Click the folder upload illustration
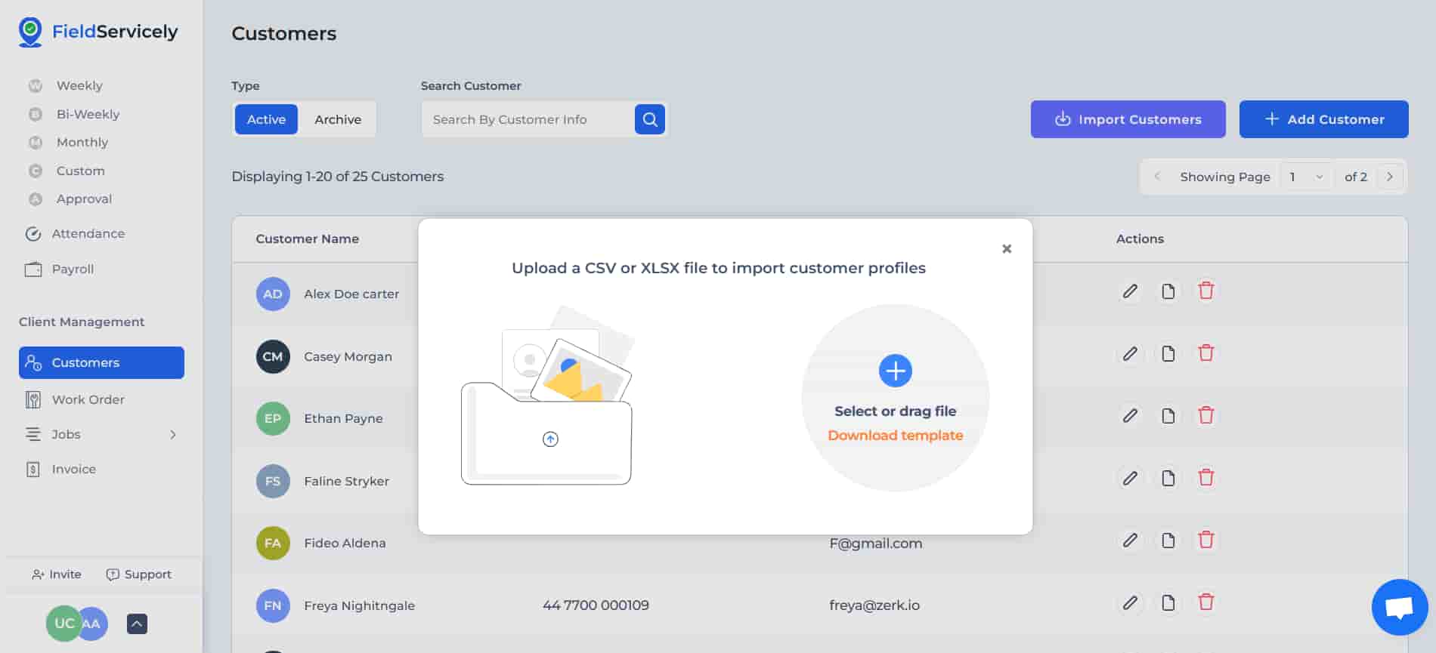The width and height of the screenshot is (1436, 653). pos(546,395)
